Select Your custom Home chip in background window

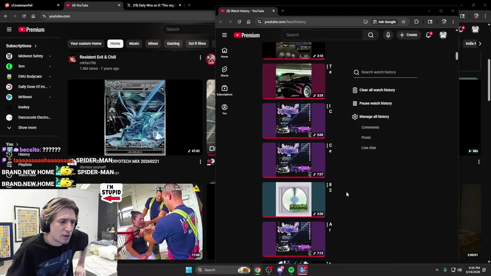coord(86,43)
